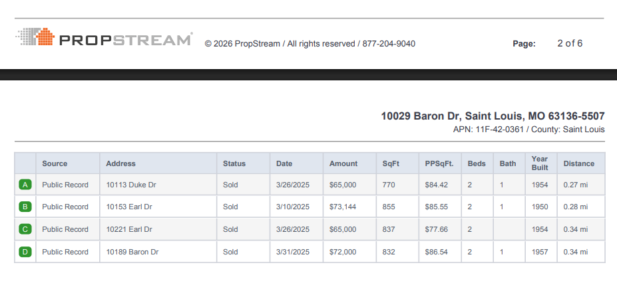Open the 10221 Earl Dr address

[129, 229]
